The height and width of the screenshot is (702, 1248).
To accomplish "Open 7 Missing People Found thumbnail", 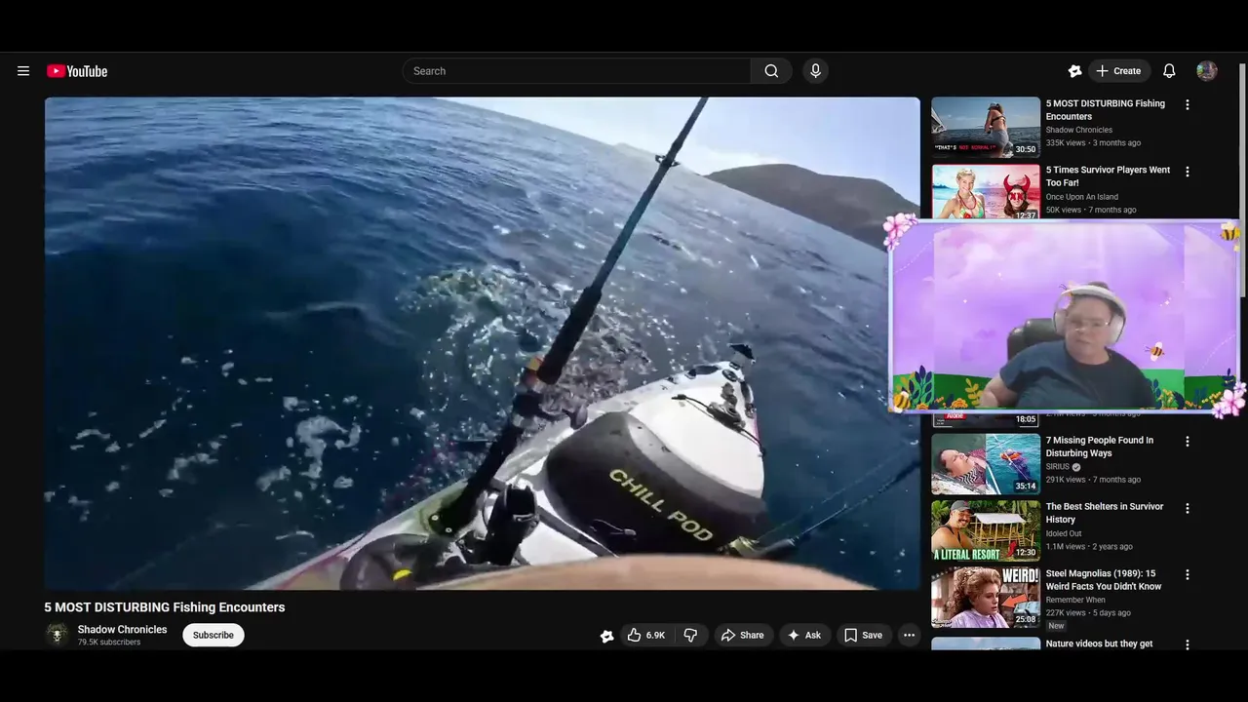I will click(x=986, y=464).
